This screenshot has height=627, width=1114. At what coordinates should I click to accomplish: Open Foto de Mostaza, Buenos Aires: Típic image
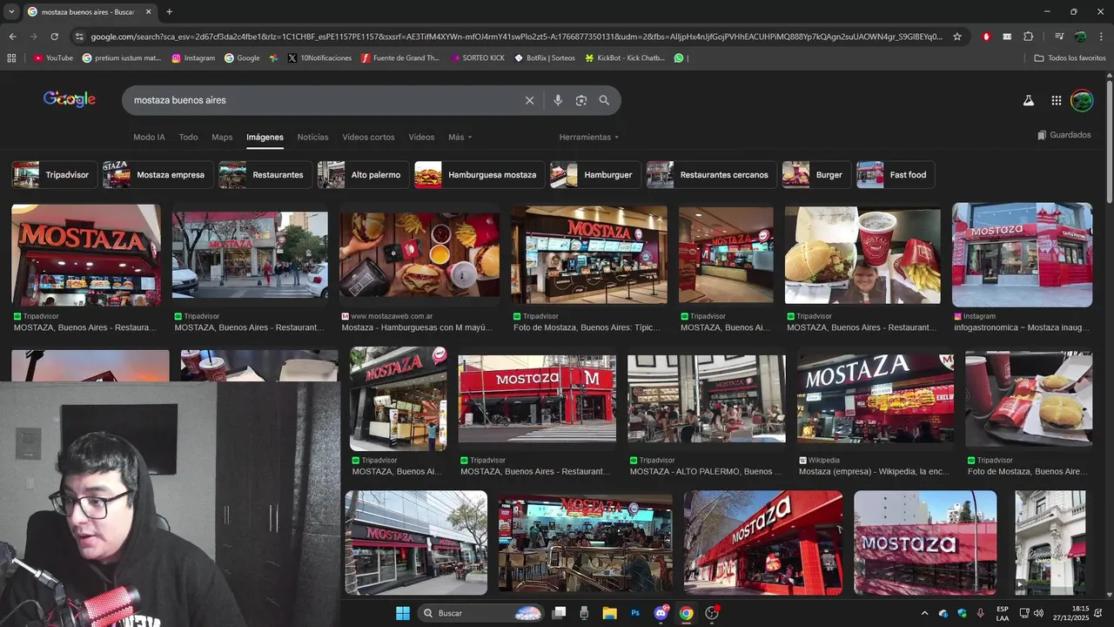point(589,255)
